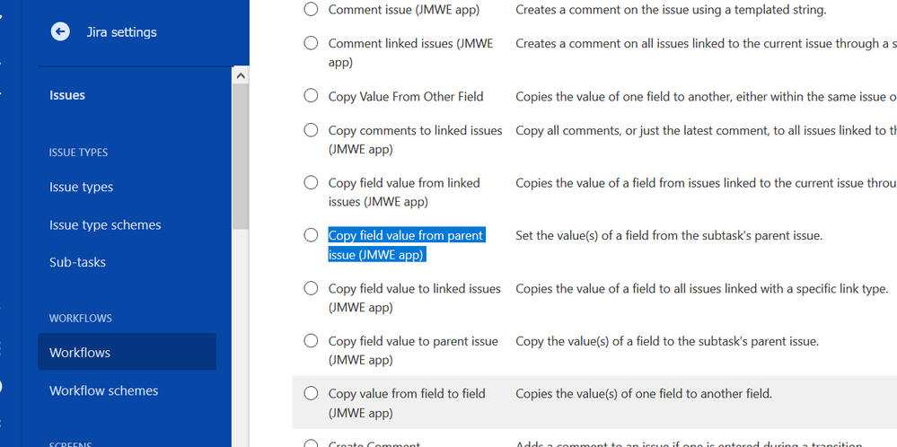
Task: Click the back arrow beside Jira settings
Action: [60, 31]
